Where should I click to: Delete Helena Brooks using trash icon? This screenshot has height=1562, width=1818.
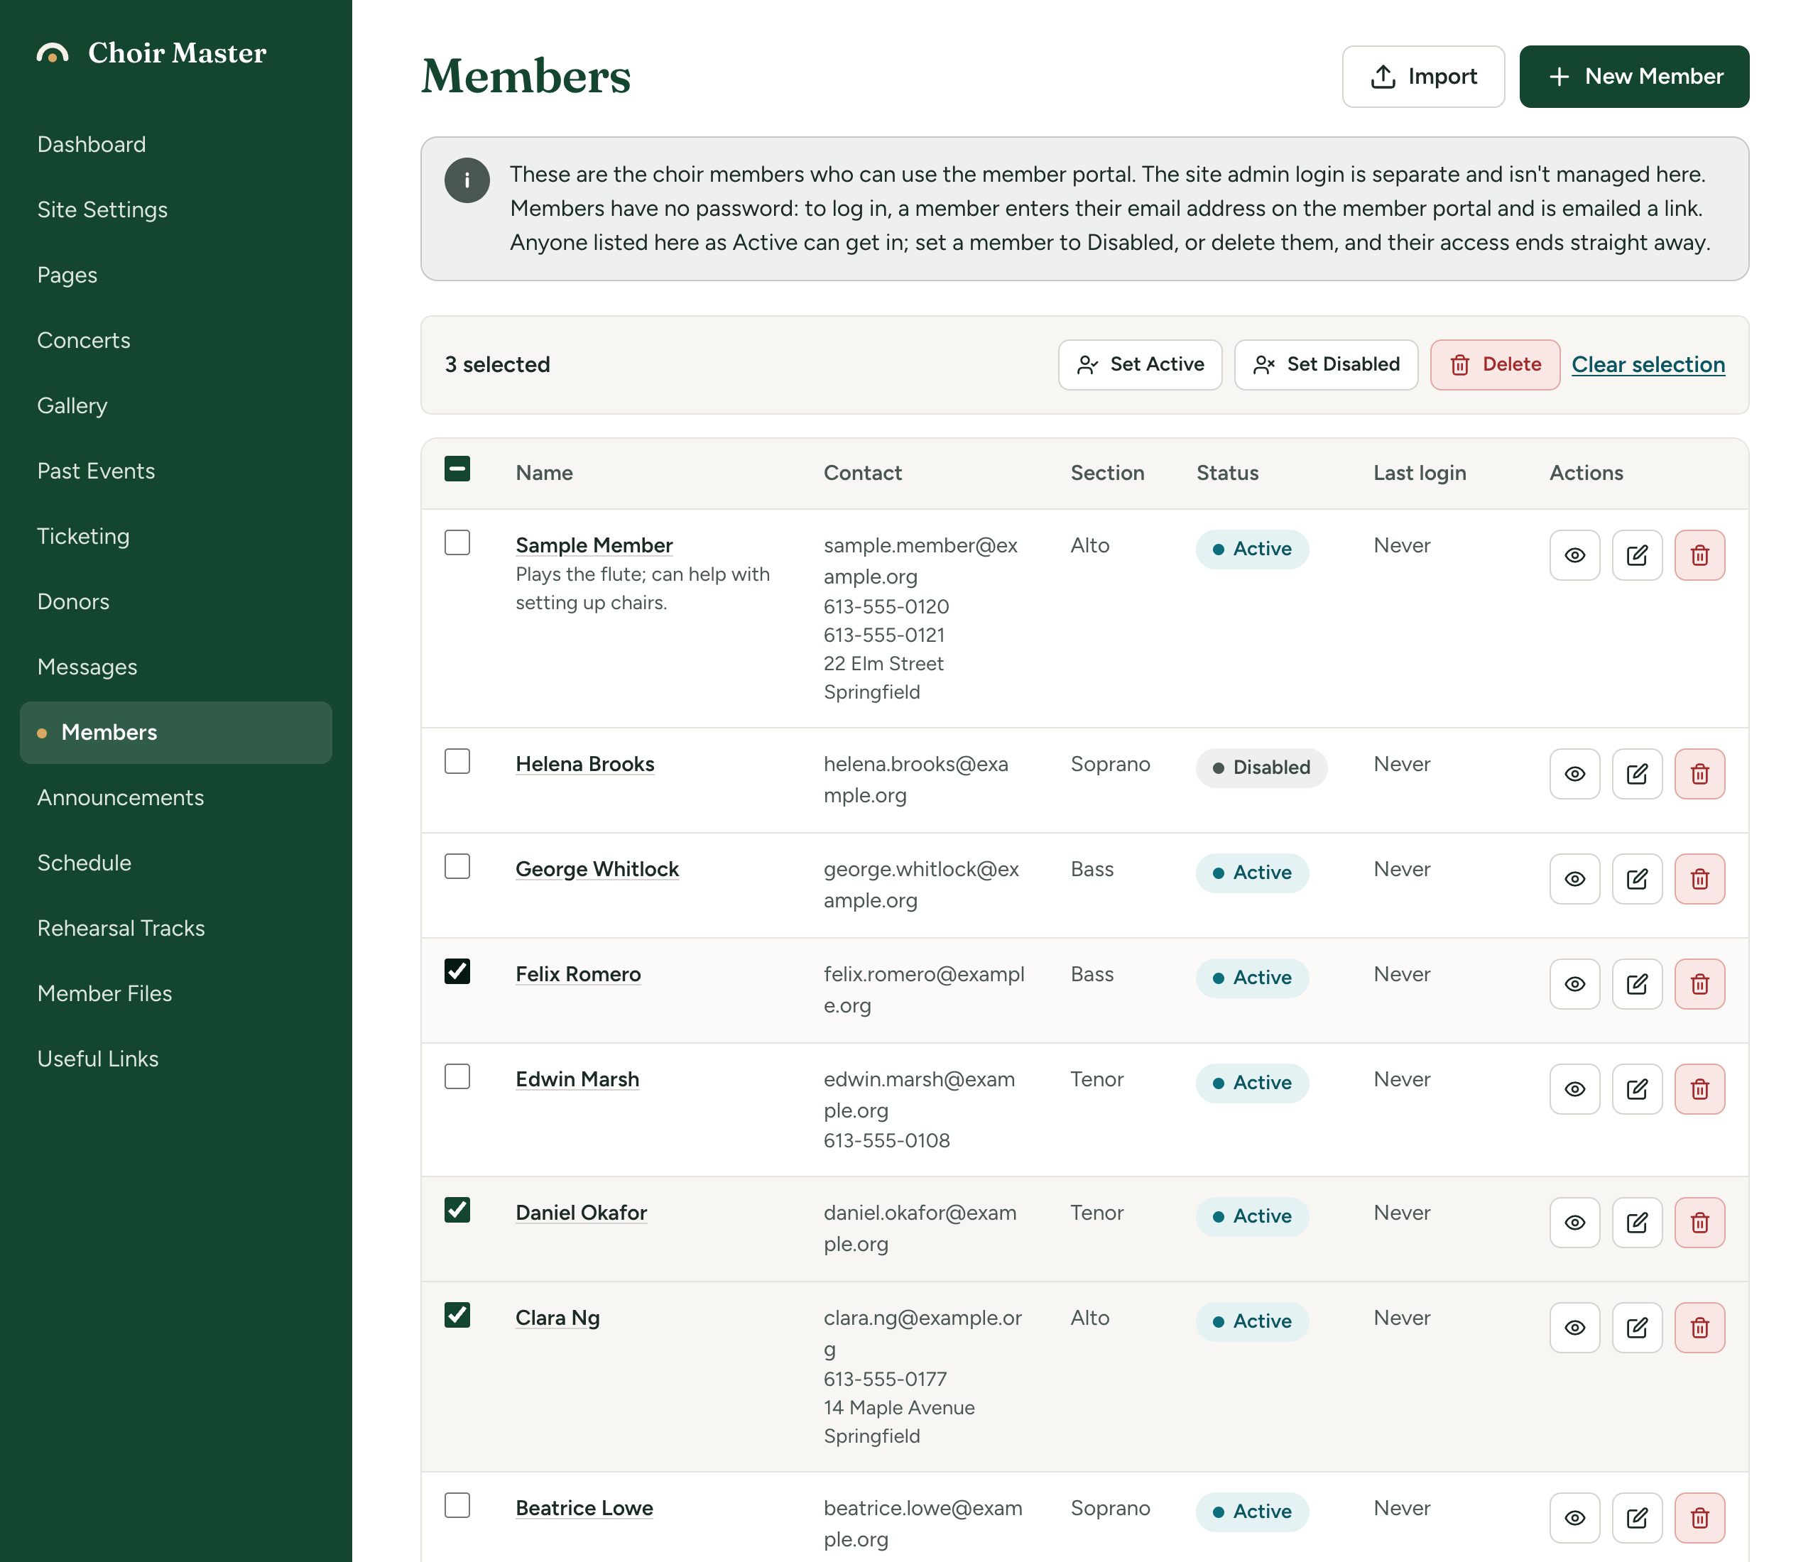pos(1699,774)
